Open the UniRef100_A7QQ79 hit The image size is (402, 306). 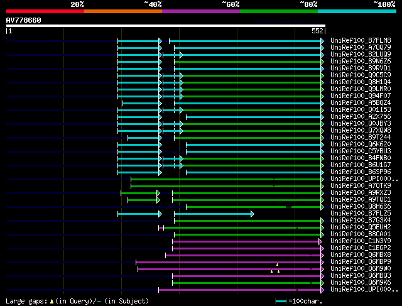361,47
